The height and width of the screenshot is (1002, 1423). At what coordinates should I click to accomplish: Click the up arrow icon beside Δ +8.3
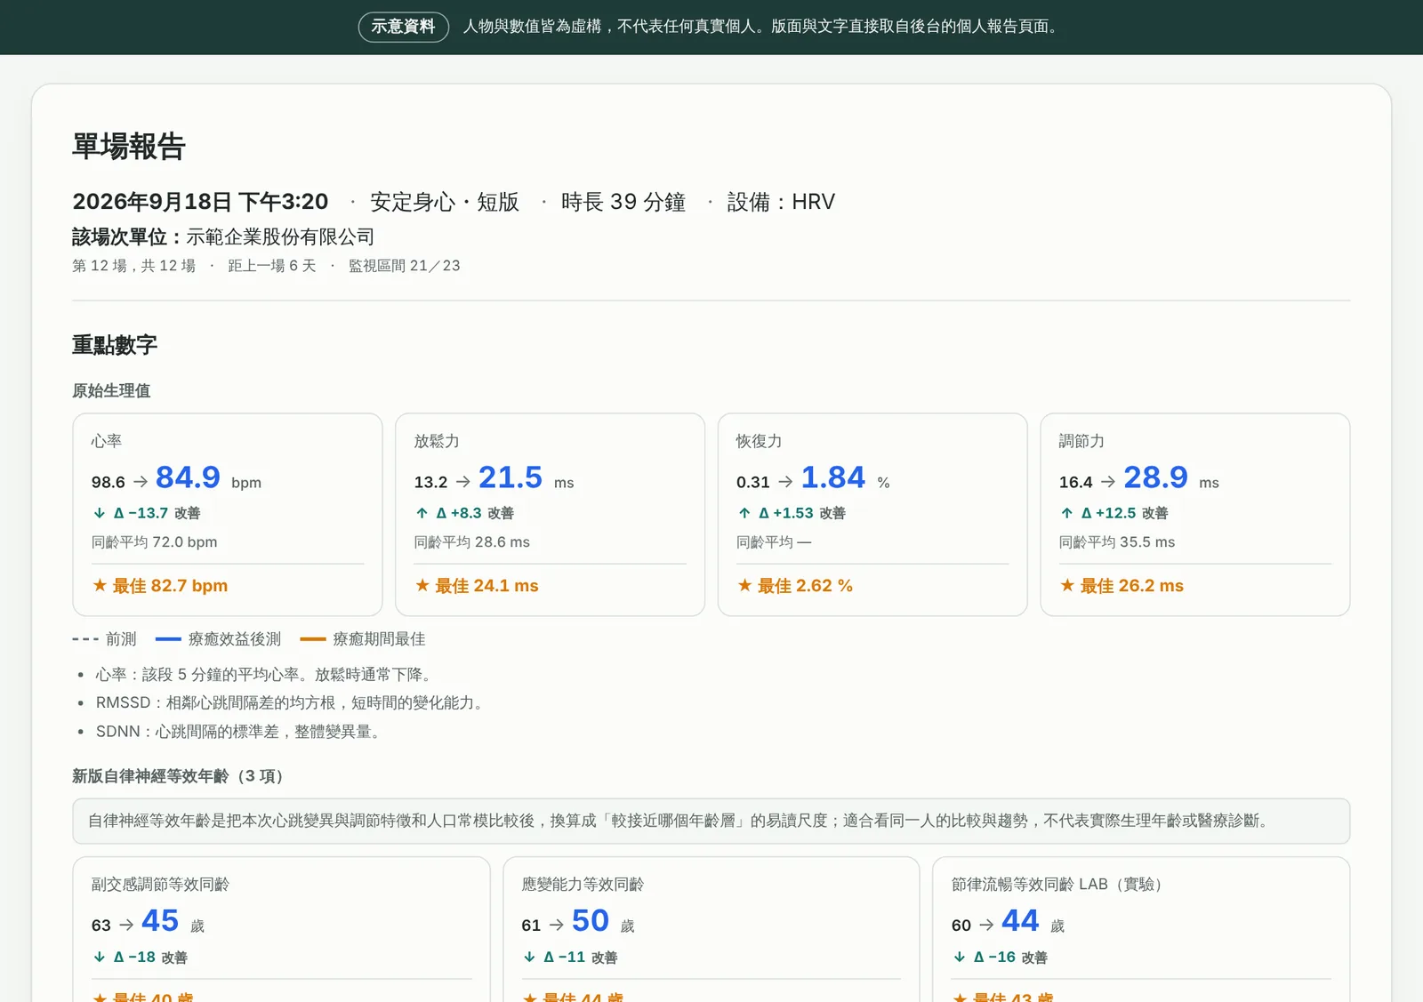[x=422, y=513]
